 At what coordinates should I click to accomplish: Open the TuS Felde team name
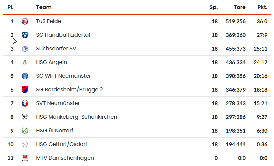[x=49, y=21]
